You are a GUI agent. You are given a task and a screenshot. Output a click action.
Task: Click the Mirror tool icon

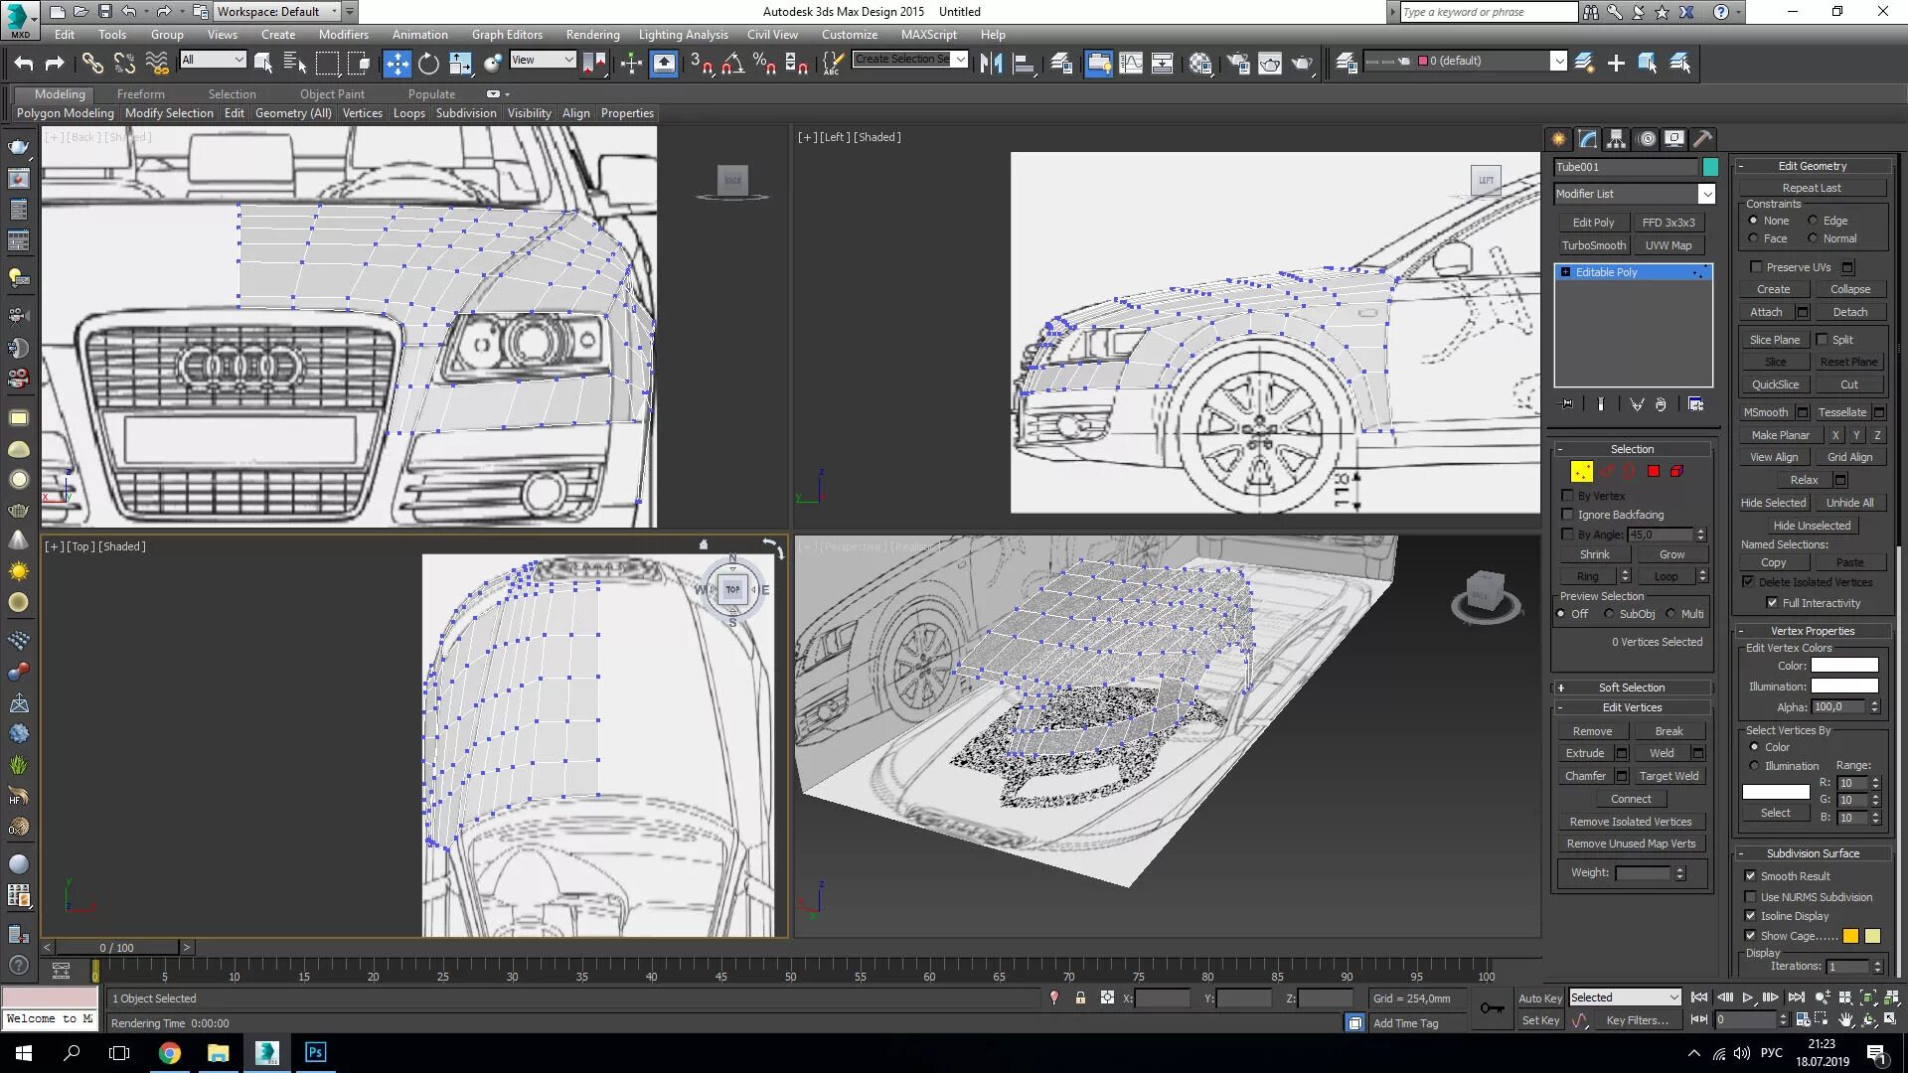[x=991, y=64]
